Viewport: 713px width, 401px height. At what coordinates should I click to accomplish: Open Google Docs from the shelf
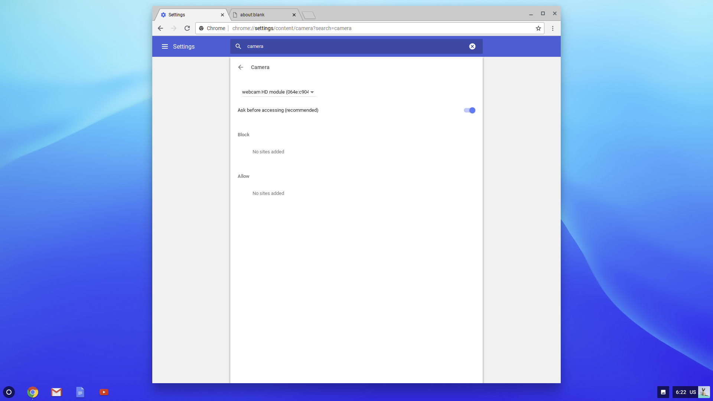click(80, 392)
